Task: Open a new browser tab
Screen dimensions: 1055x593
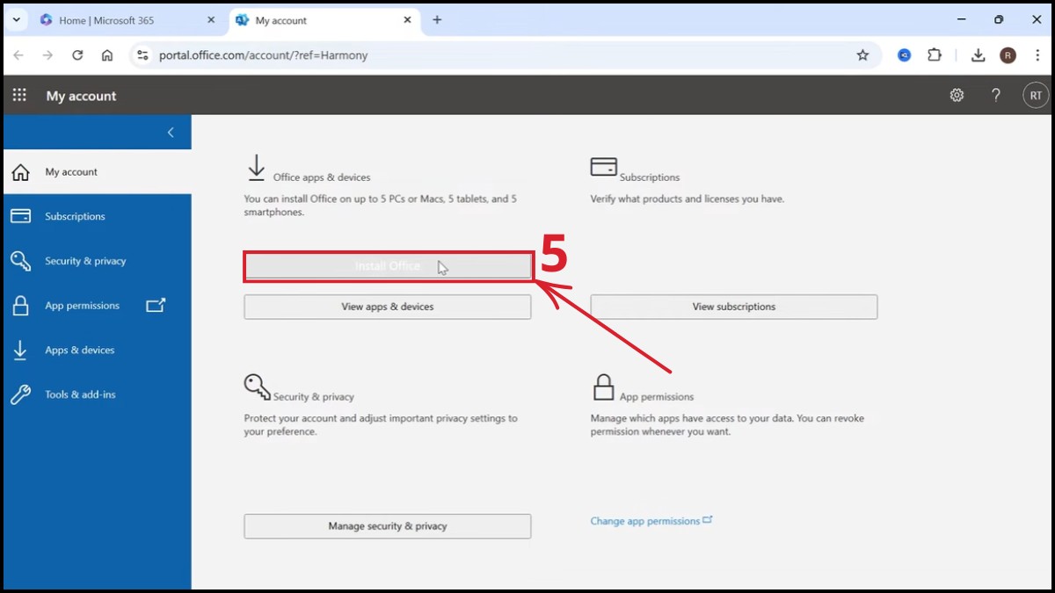Action: pyautogui.click(x=437, y=20)
